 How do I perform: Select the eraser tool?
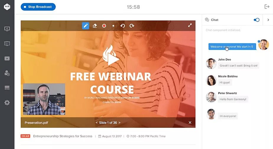[x=95, y=26]
